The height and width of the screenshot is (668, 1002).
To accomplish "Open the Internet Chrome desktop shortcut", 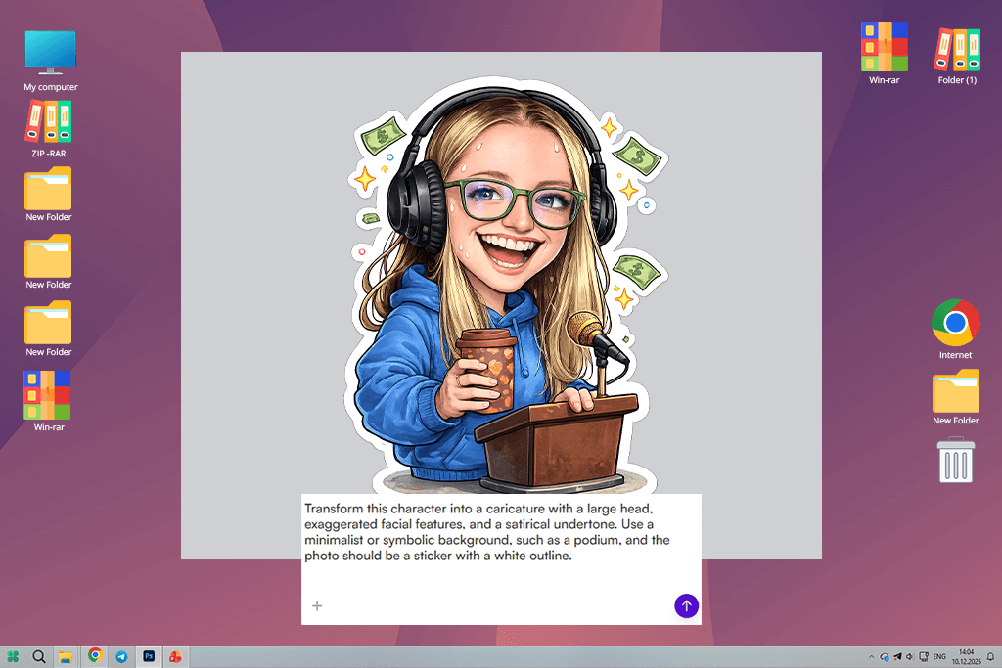I will [955, 330].
